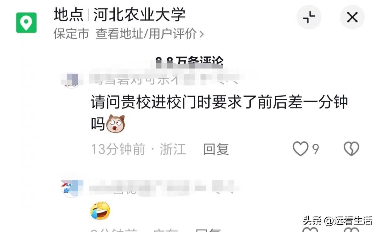Tap the like count 9 on first comment

[x=315, y=149]
